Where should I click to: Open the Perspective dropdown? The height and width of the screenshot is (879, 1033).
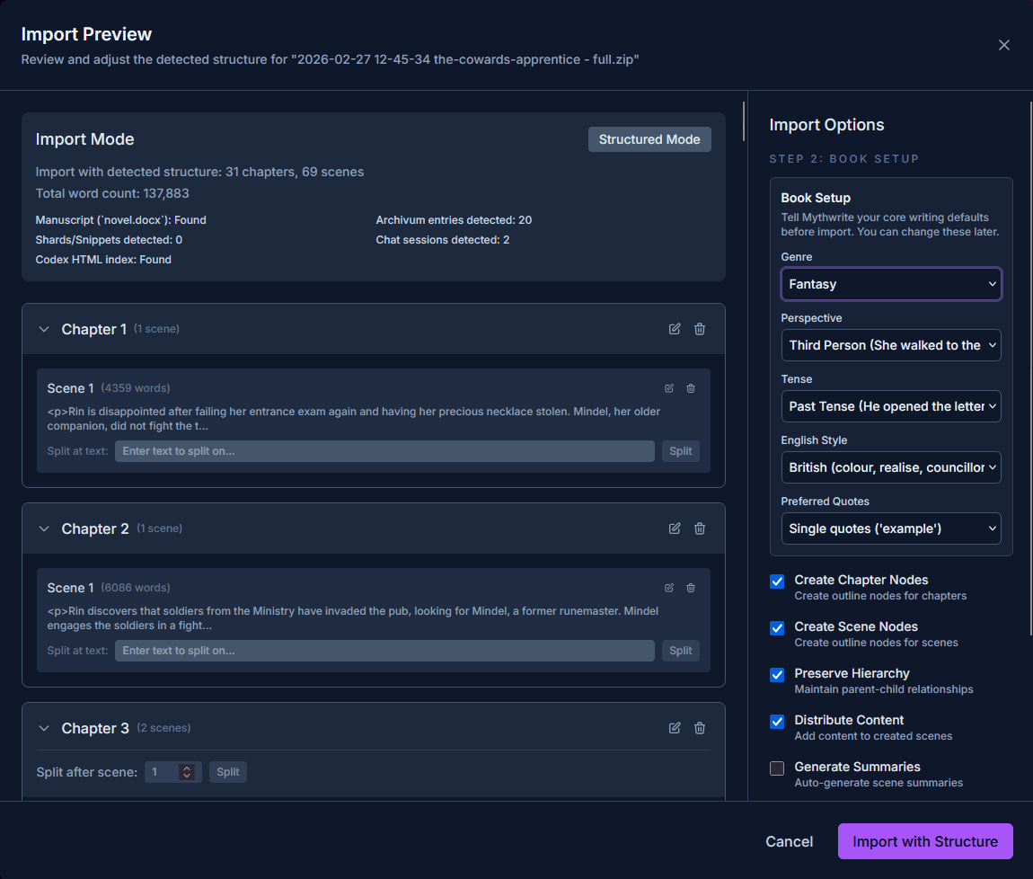(891, 345)
